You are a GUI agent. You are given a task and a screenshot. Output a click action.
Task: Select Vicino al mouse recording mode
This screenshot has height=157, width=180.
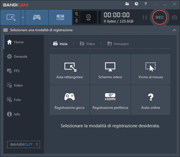coord(151,69)
